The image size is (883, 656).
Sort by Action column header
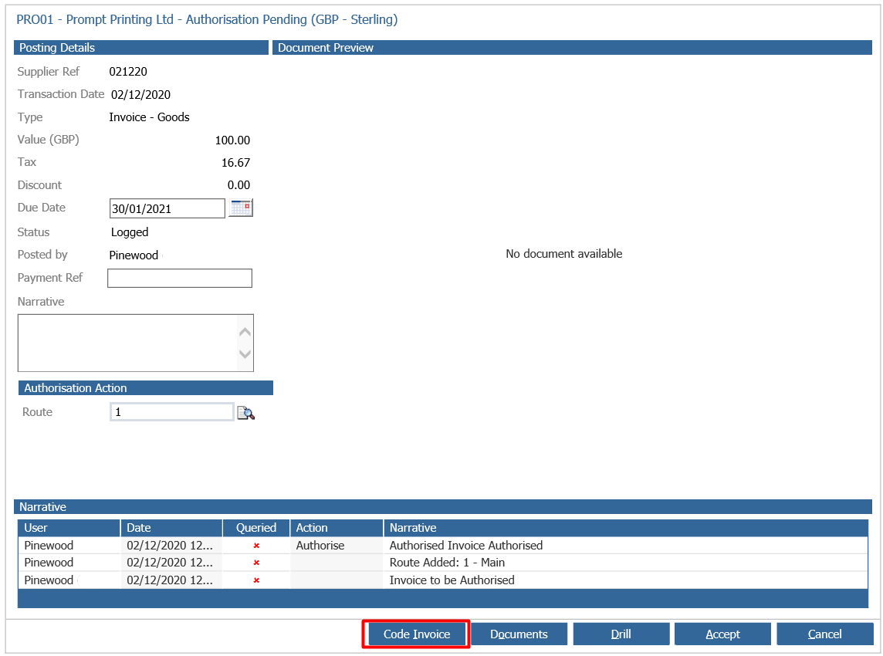[x=337, y=528]
